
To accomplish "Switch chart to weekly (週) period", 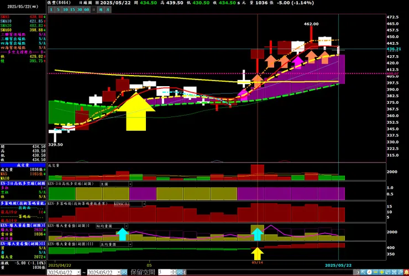I will [x=101, y=9].
